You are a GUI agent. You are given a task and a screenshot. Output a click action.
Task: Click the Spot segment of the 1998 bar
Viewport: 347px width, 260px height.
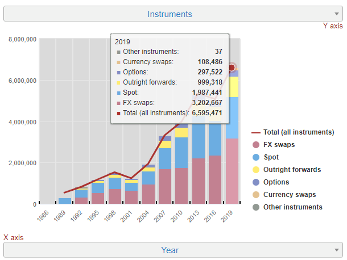[x=115, y=183]
